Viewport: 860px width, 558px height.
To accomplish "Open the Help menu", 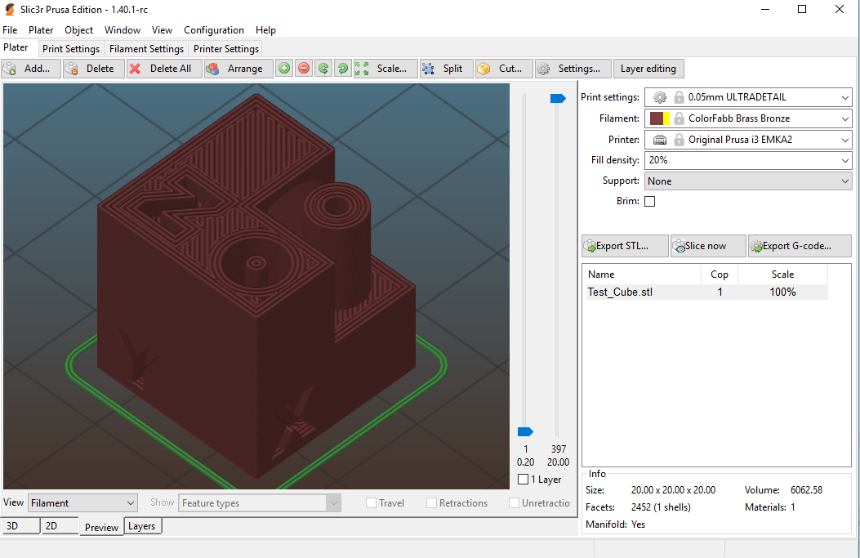I will click(x=265, y=30).
